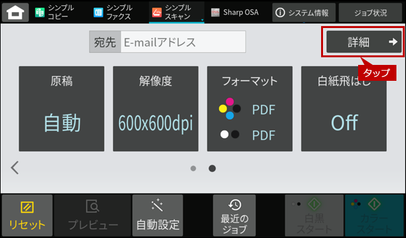The image size is (406, 238).
Task: Select the first page indicator dot
Action: pyautogui.click(x=193, y=169)
